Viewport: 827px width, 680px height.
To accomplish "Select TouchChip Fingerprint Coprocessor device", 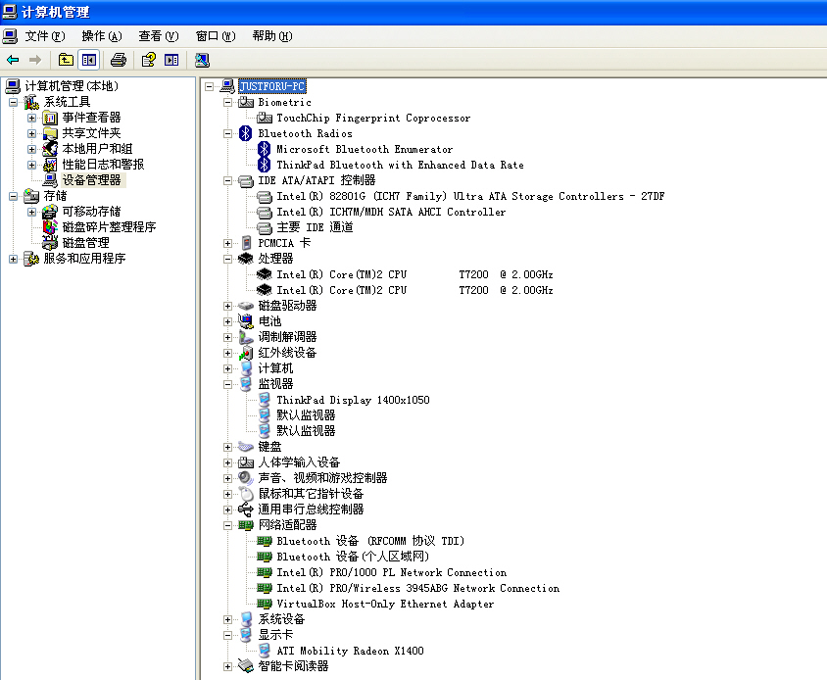I will [x=373, y=118].
